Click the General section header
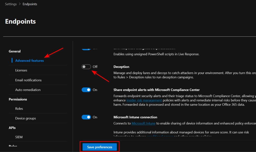Image resolution: width=256 pixels, height=152 pixels. pos(15,51)
